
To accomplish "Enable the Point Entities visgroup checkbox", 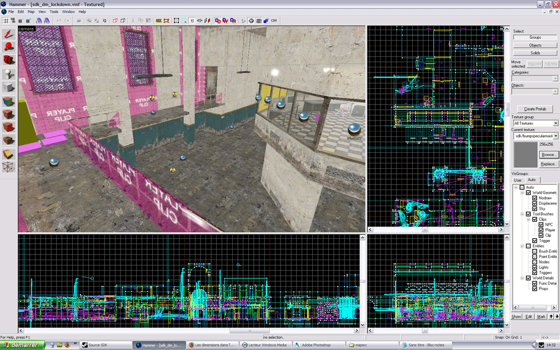I will pos(534,257).
